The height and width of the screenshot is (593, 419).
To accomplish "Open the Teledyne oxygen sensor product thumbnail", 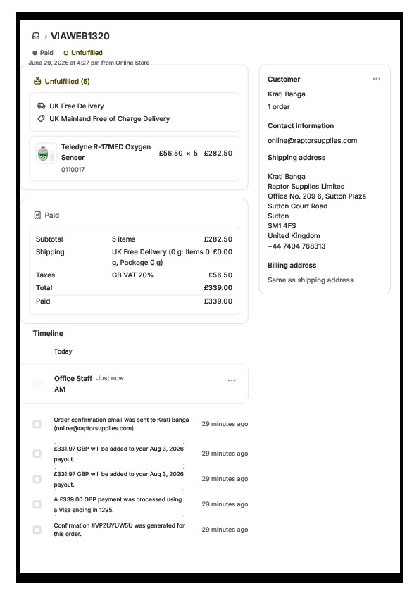I will (x=46, y=153).
